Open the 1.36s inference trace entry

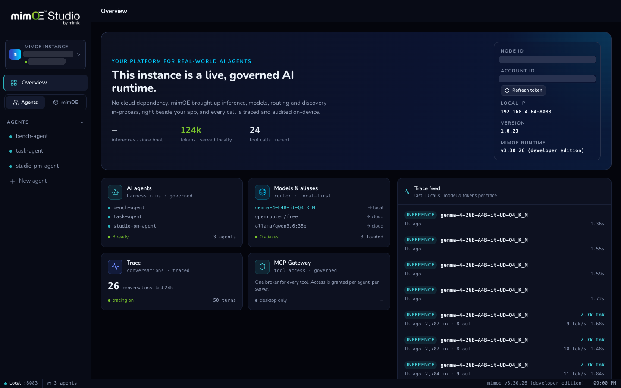[x=504, y=219]
